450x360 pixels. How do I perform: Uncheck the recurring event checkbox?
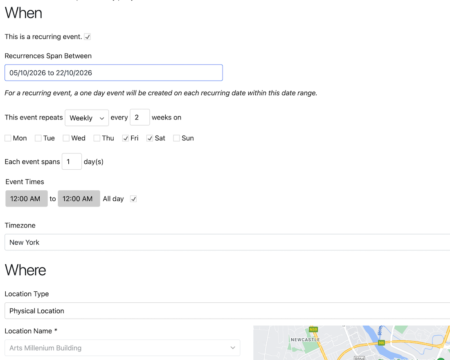pos(88,37)
